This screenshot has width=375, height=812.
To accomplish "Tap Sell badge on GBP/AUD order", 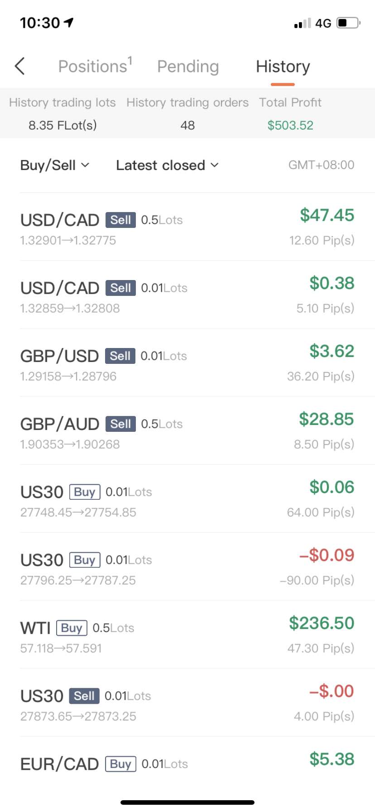I will coord(120,424).
